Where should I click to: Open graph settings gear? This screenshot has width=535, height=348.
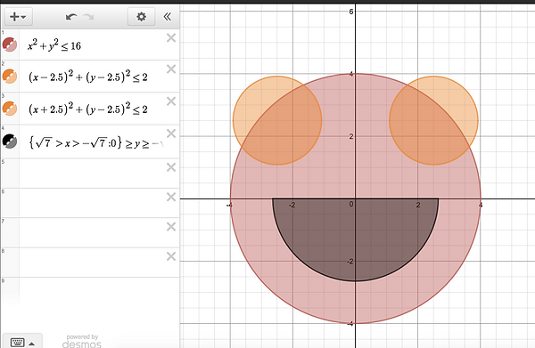pyautogui.click(x=141, y=17)
